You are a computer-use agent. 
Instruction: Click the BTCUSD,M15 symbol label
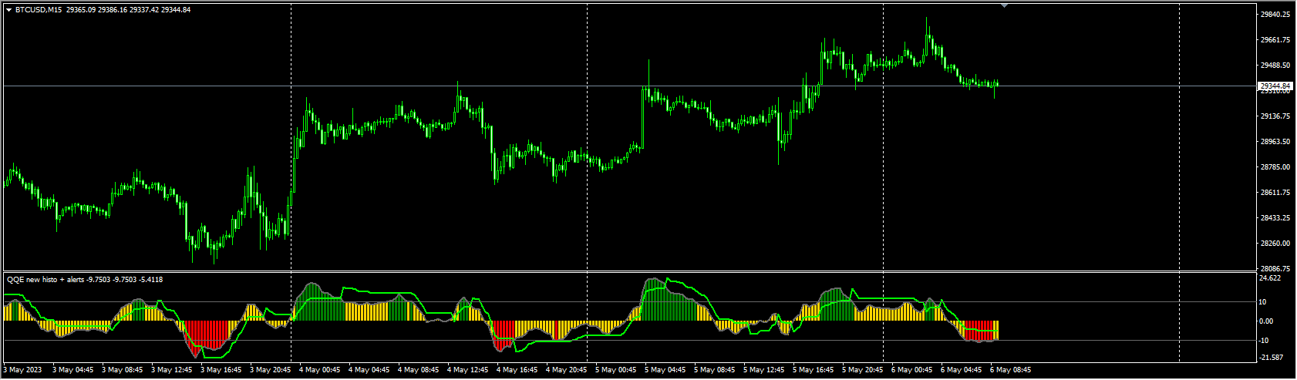(x=39, y=9)
